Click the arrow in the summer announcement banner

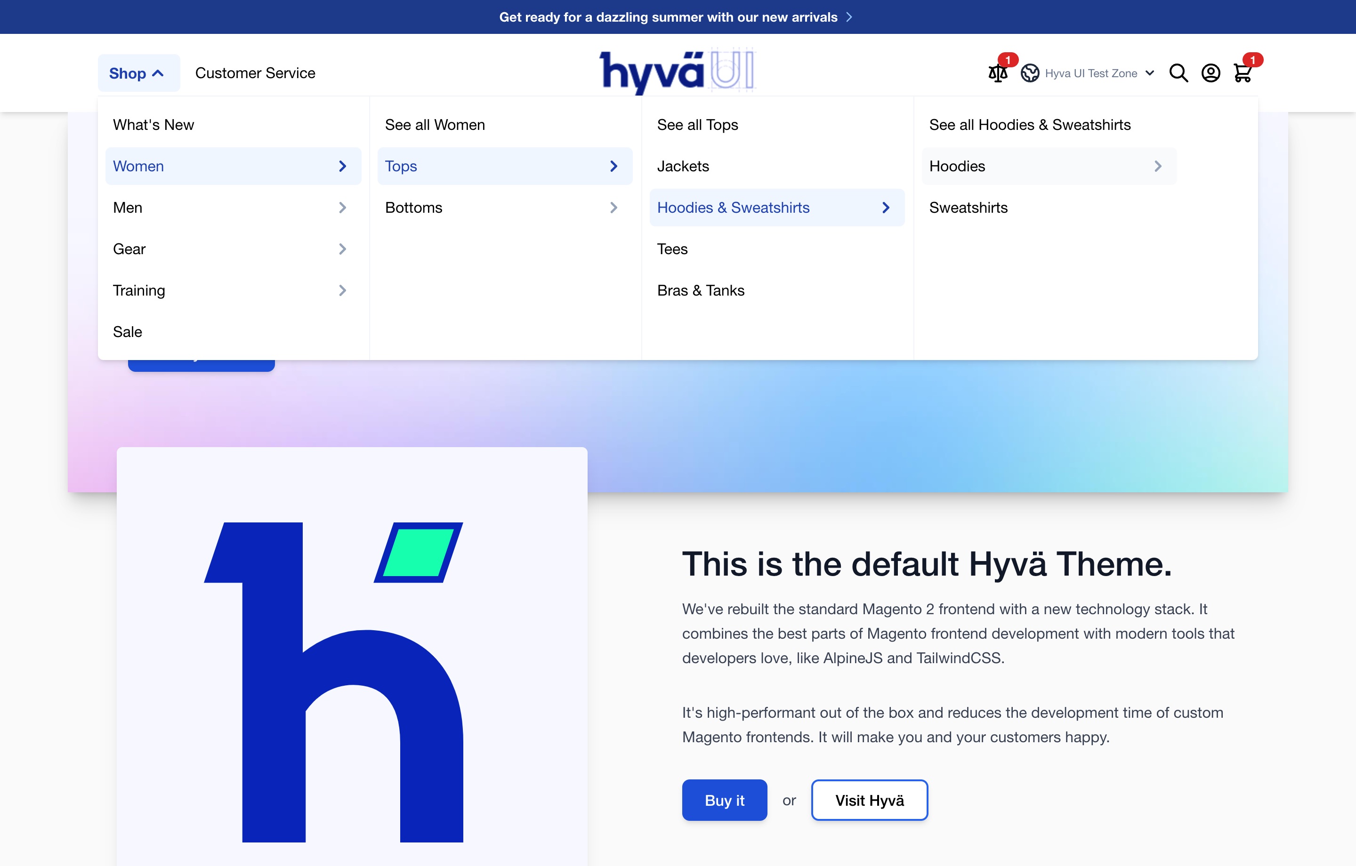tap(849, 17)
